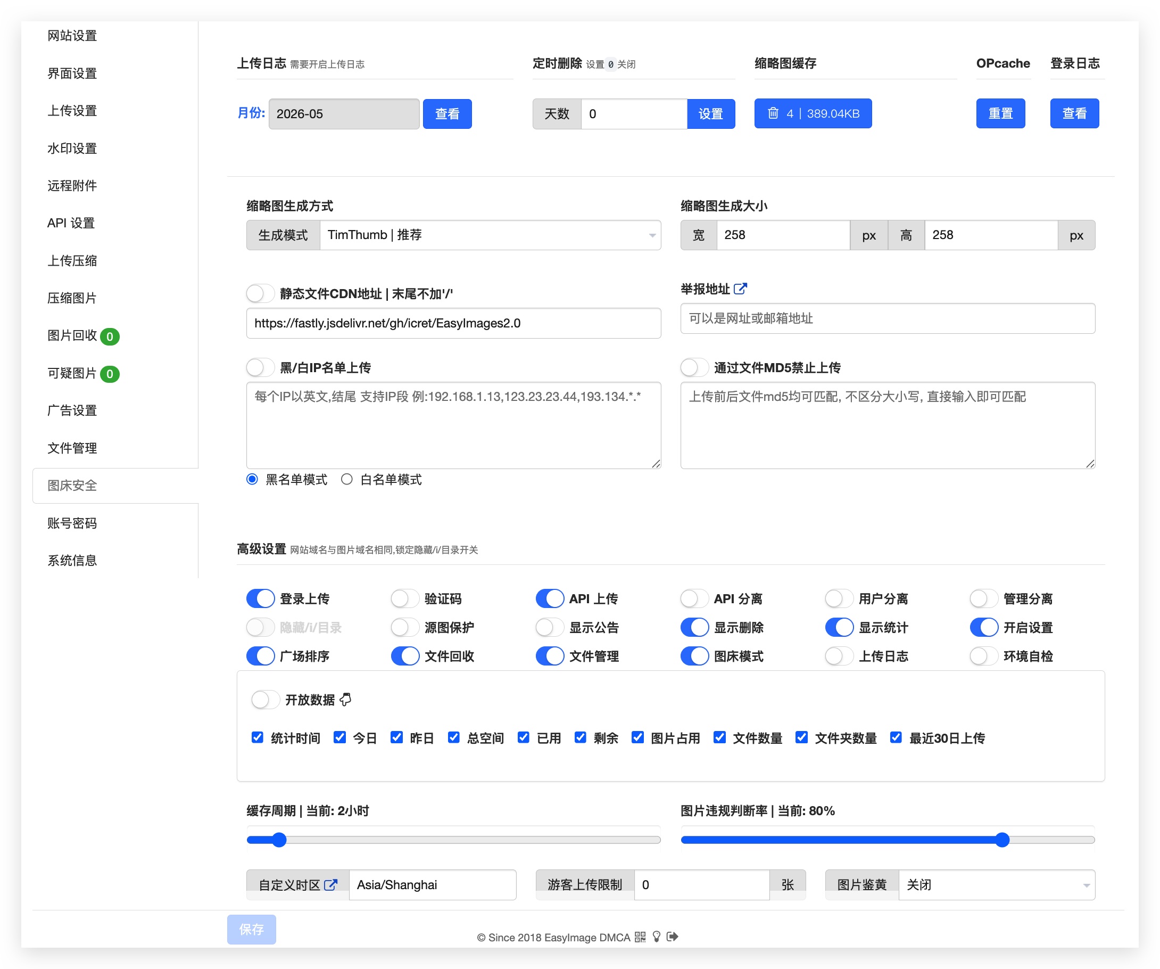Click the QR code icon in the footer

point(640,937)
